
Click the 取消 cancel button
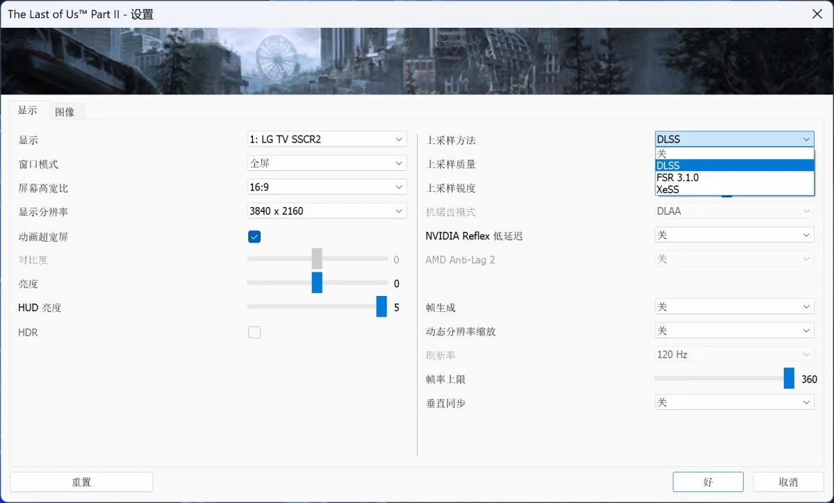788,482
